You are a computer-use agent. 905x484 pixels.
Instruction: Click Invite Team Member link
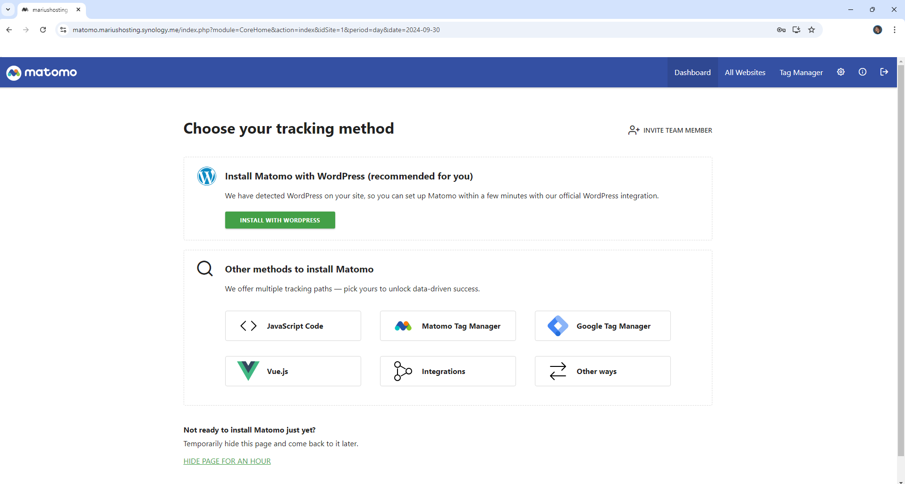point(670,130)
